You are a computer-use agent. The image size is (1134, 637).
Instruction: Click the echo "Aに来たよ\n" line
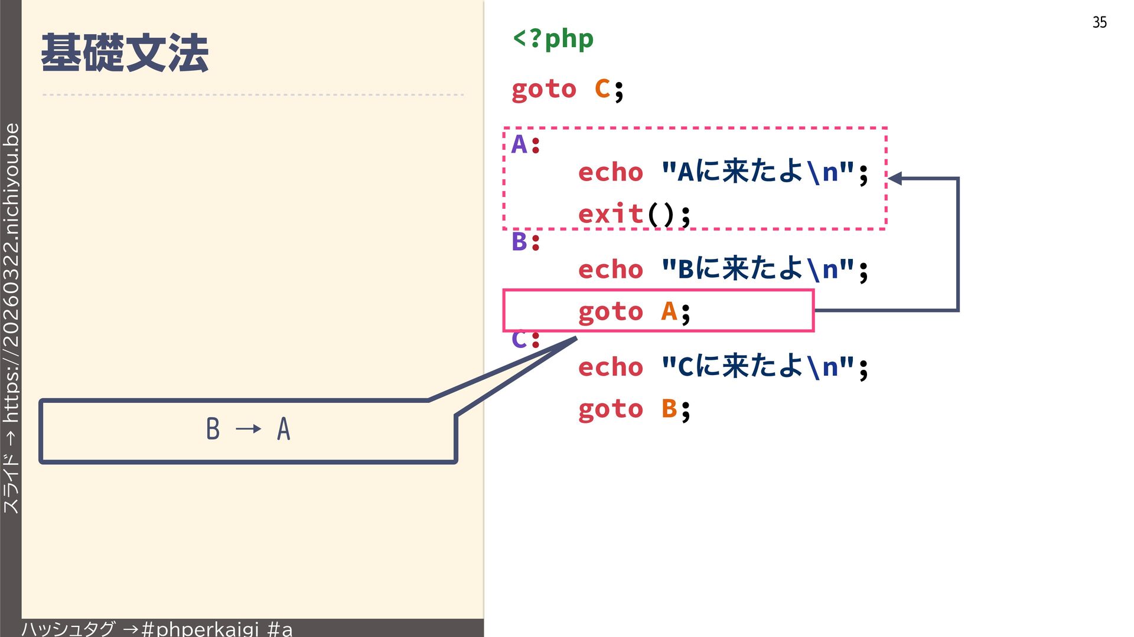click(723, 172)
